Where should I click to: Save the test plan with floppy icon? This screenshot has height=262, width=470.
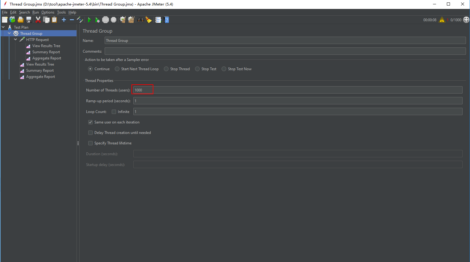[x=29, y=20]
